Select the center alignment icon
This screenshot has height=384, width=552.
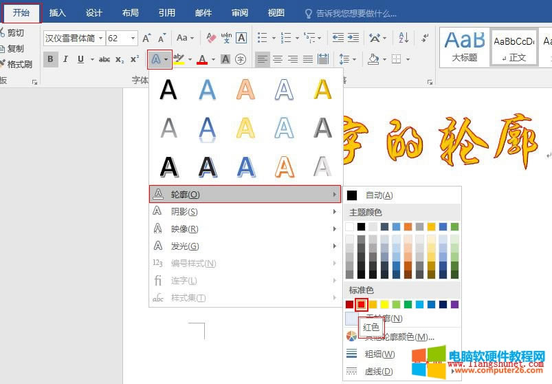coord(278,60)
